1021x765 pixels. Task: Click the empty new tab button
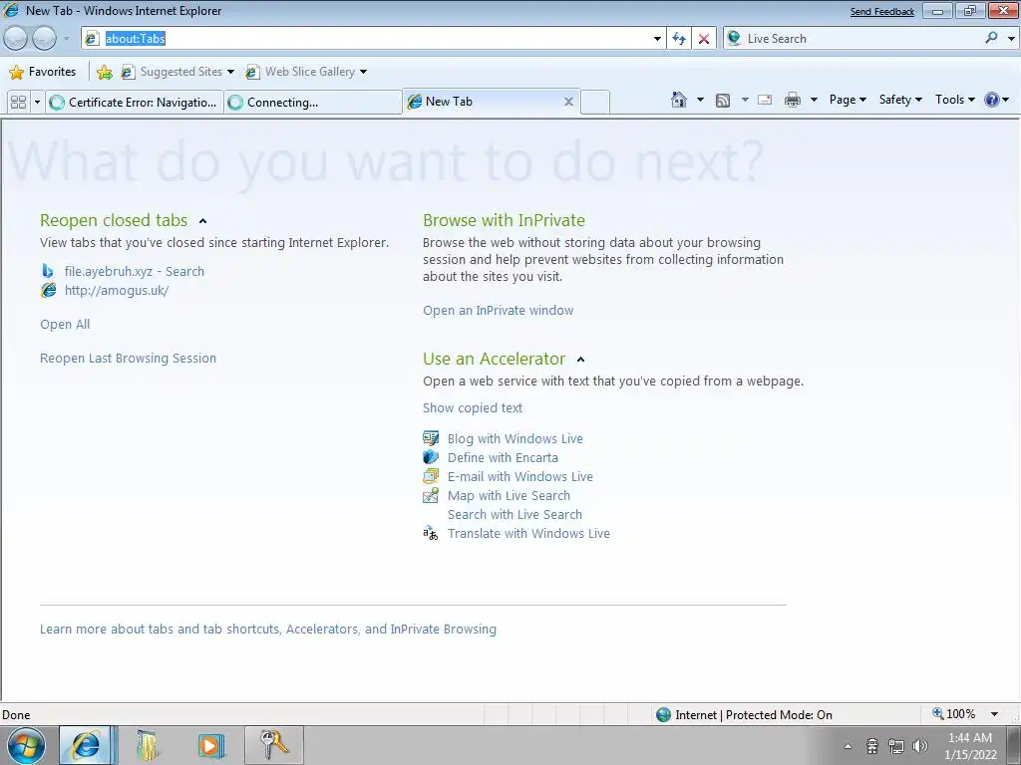pyautogui.click(x=595, y=103)
